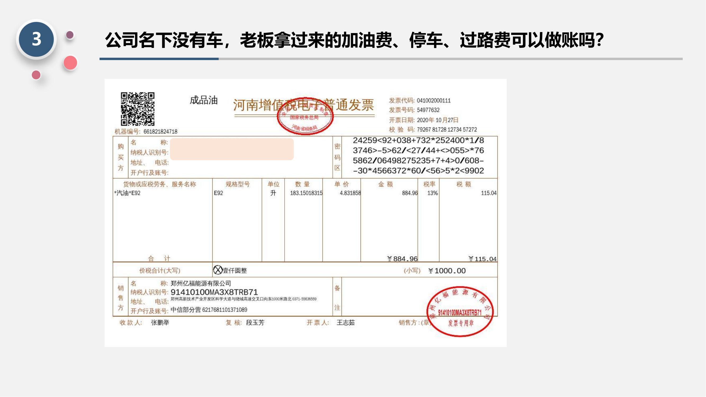706x397 pixels.
Task: Click the invoice date 2020年10月27日
Action: (437, 120)
